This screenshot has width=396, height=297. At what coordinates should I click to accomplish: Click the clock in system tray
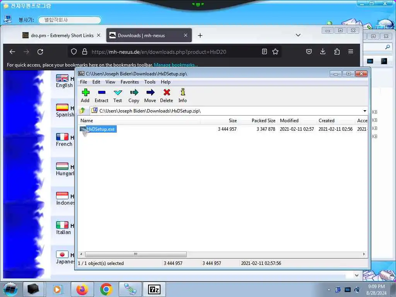376,290
